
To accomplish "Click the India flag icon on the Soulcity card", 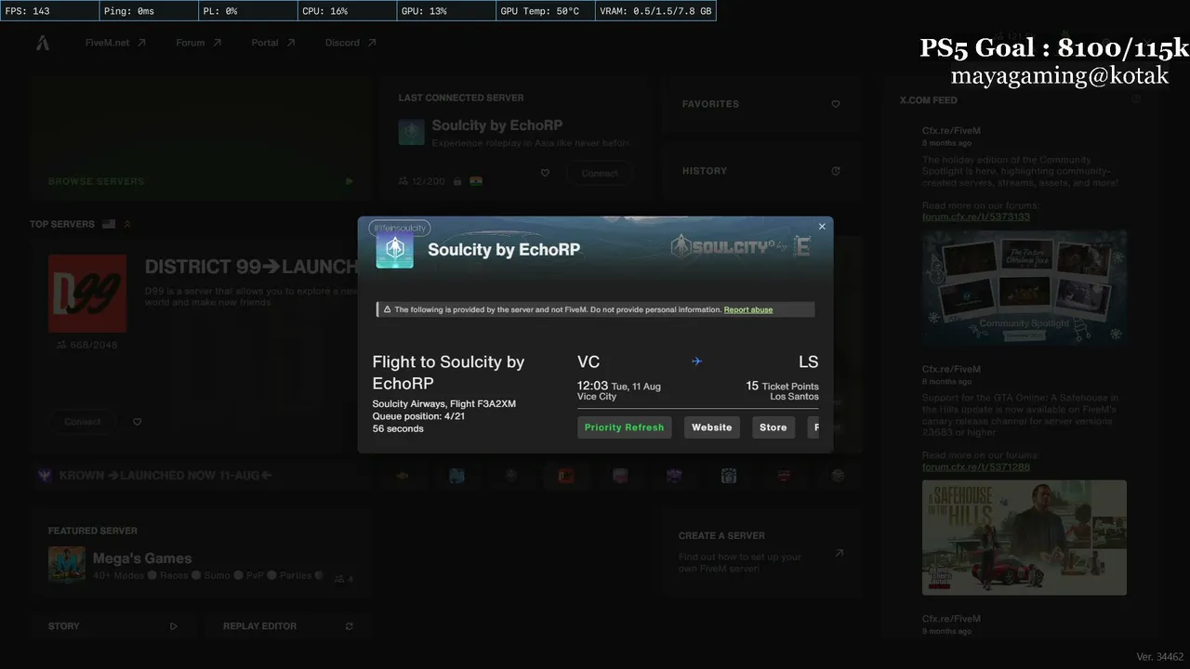I will [x=477, y=181].
